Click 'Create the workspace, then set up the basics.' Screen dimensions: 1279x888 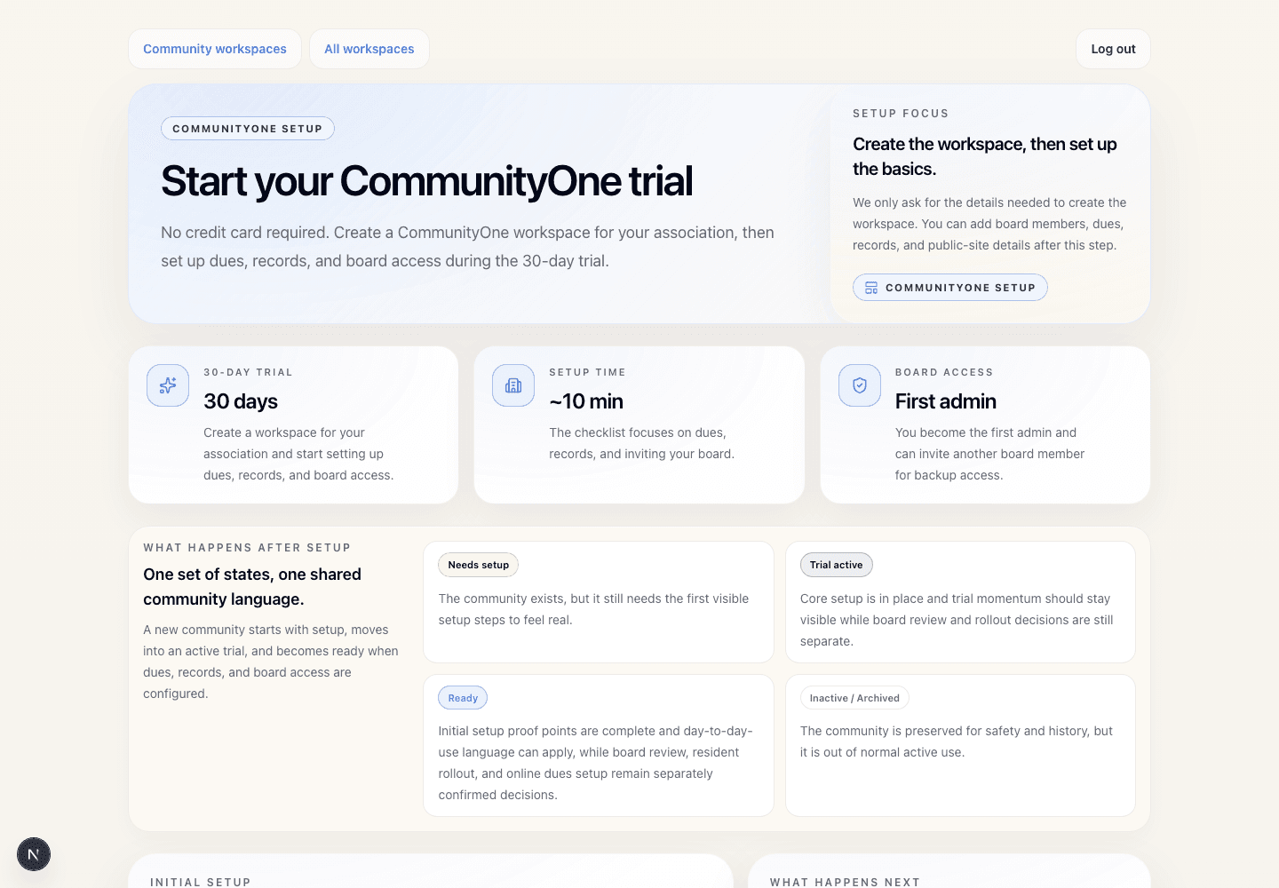pyautogui.click(x=985, y=156)
